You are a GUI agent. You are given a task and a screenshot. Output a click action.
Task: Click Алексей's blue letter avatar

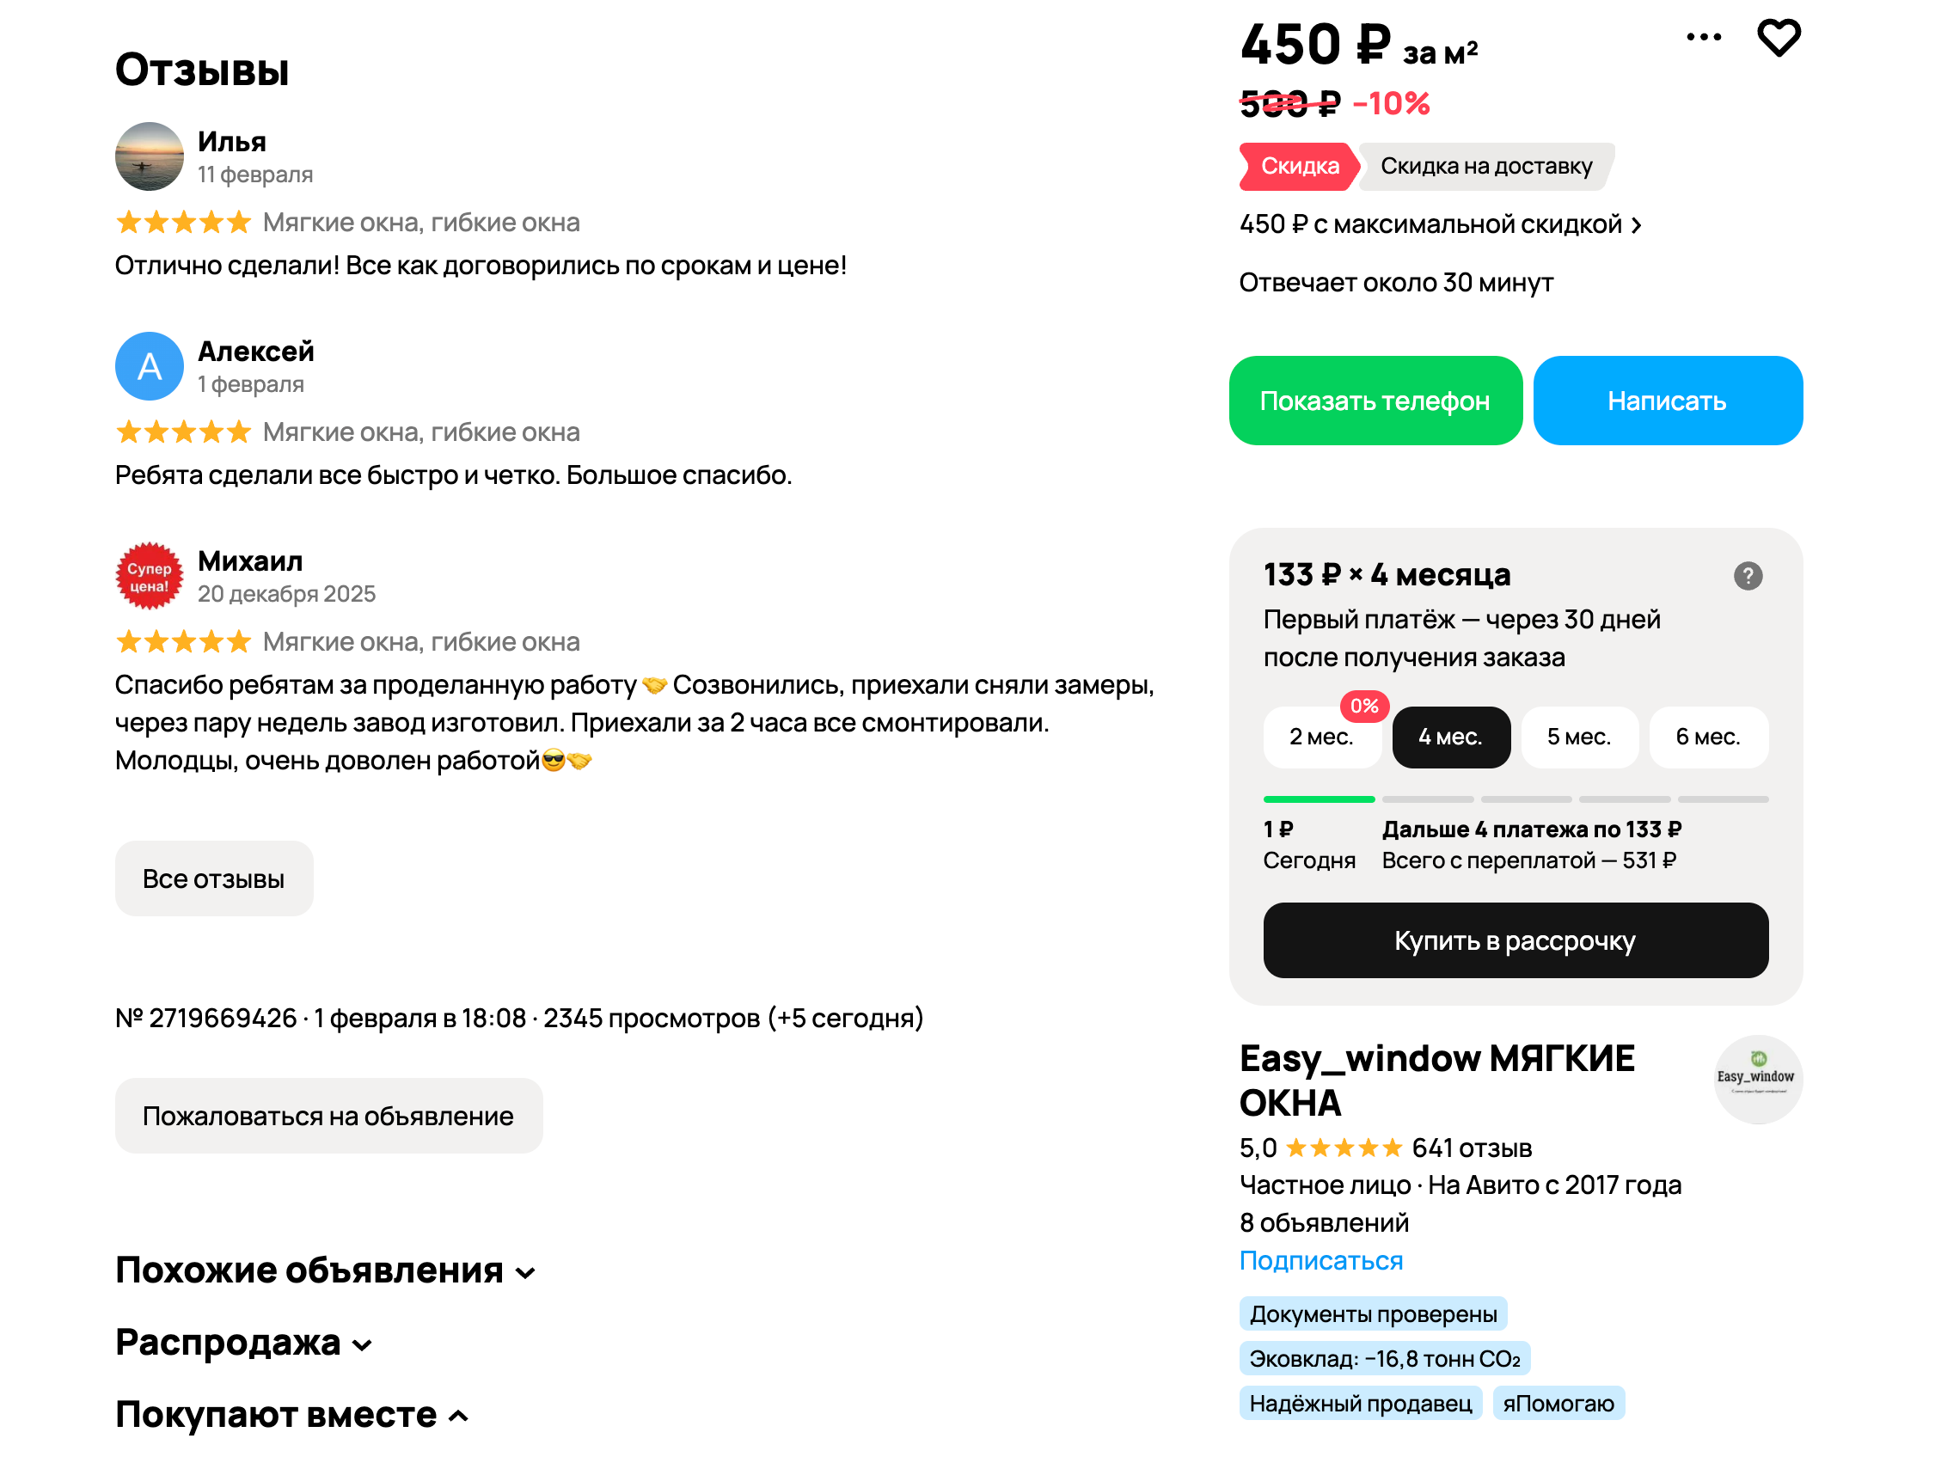(150, 366)
